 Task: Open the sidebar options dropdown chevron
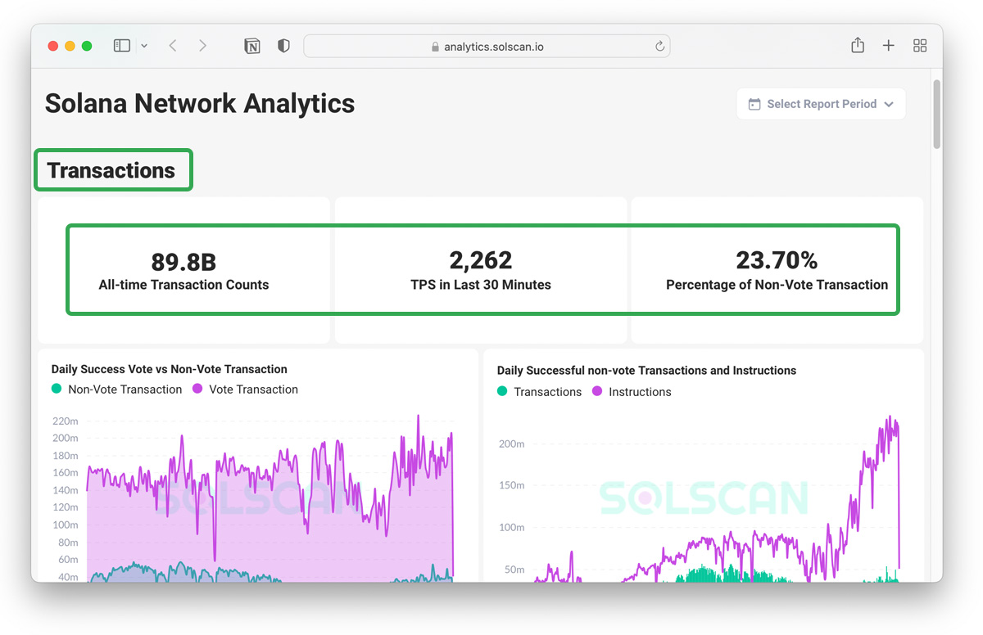144,46
